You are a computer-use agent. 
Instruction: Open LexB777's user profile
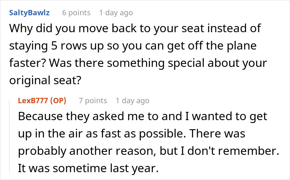(x=35, y=101)
